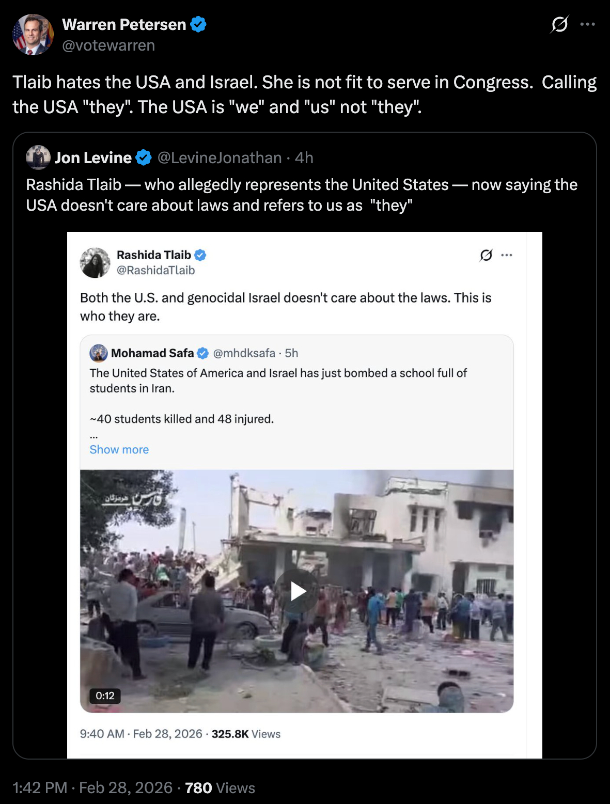Open Jon Levine's quoted post text
610x804 pixels.
tap(302, 195)
